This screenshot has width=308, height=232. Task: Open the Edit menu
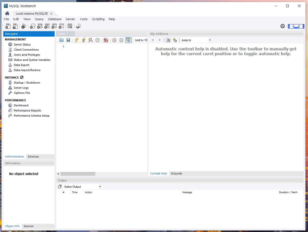pos(16,19)
